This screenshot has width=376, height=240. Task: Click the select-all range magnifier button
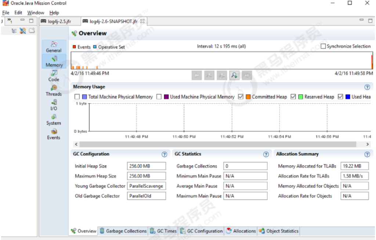[222, 75]
